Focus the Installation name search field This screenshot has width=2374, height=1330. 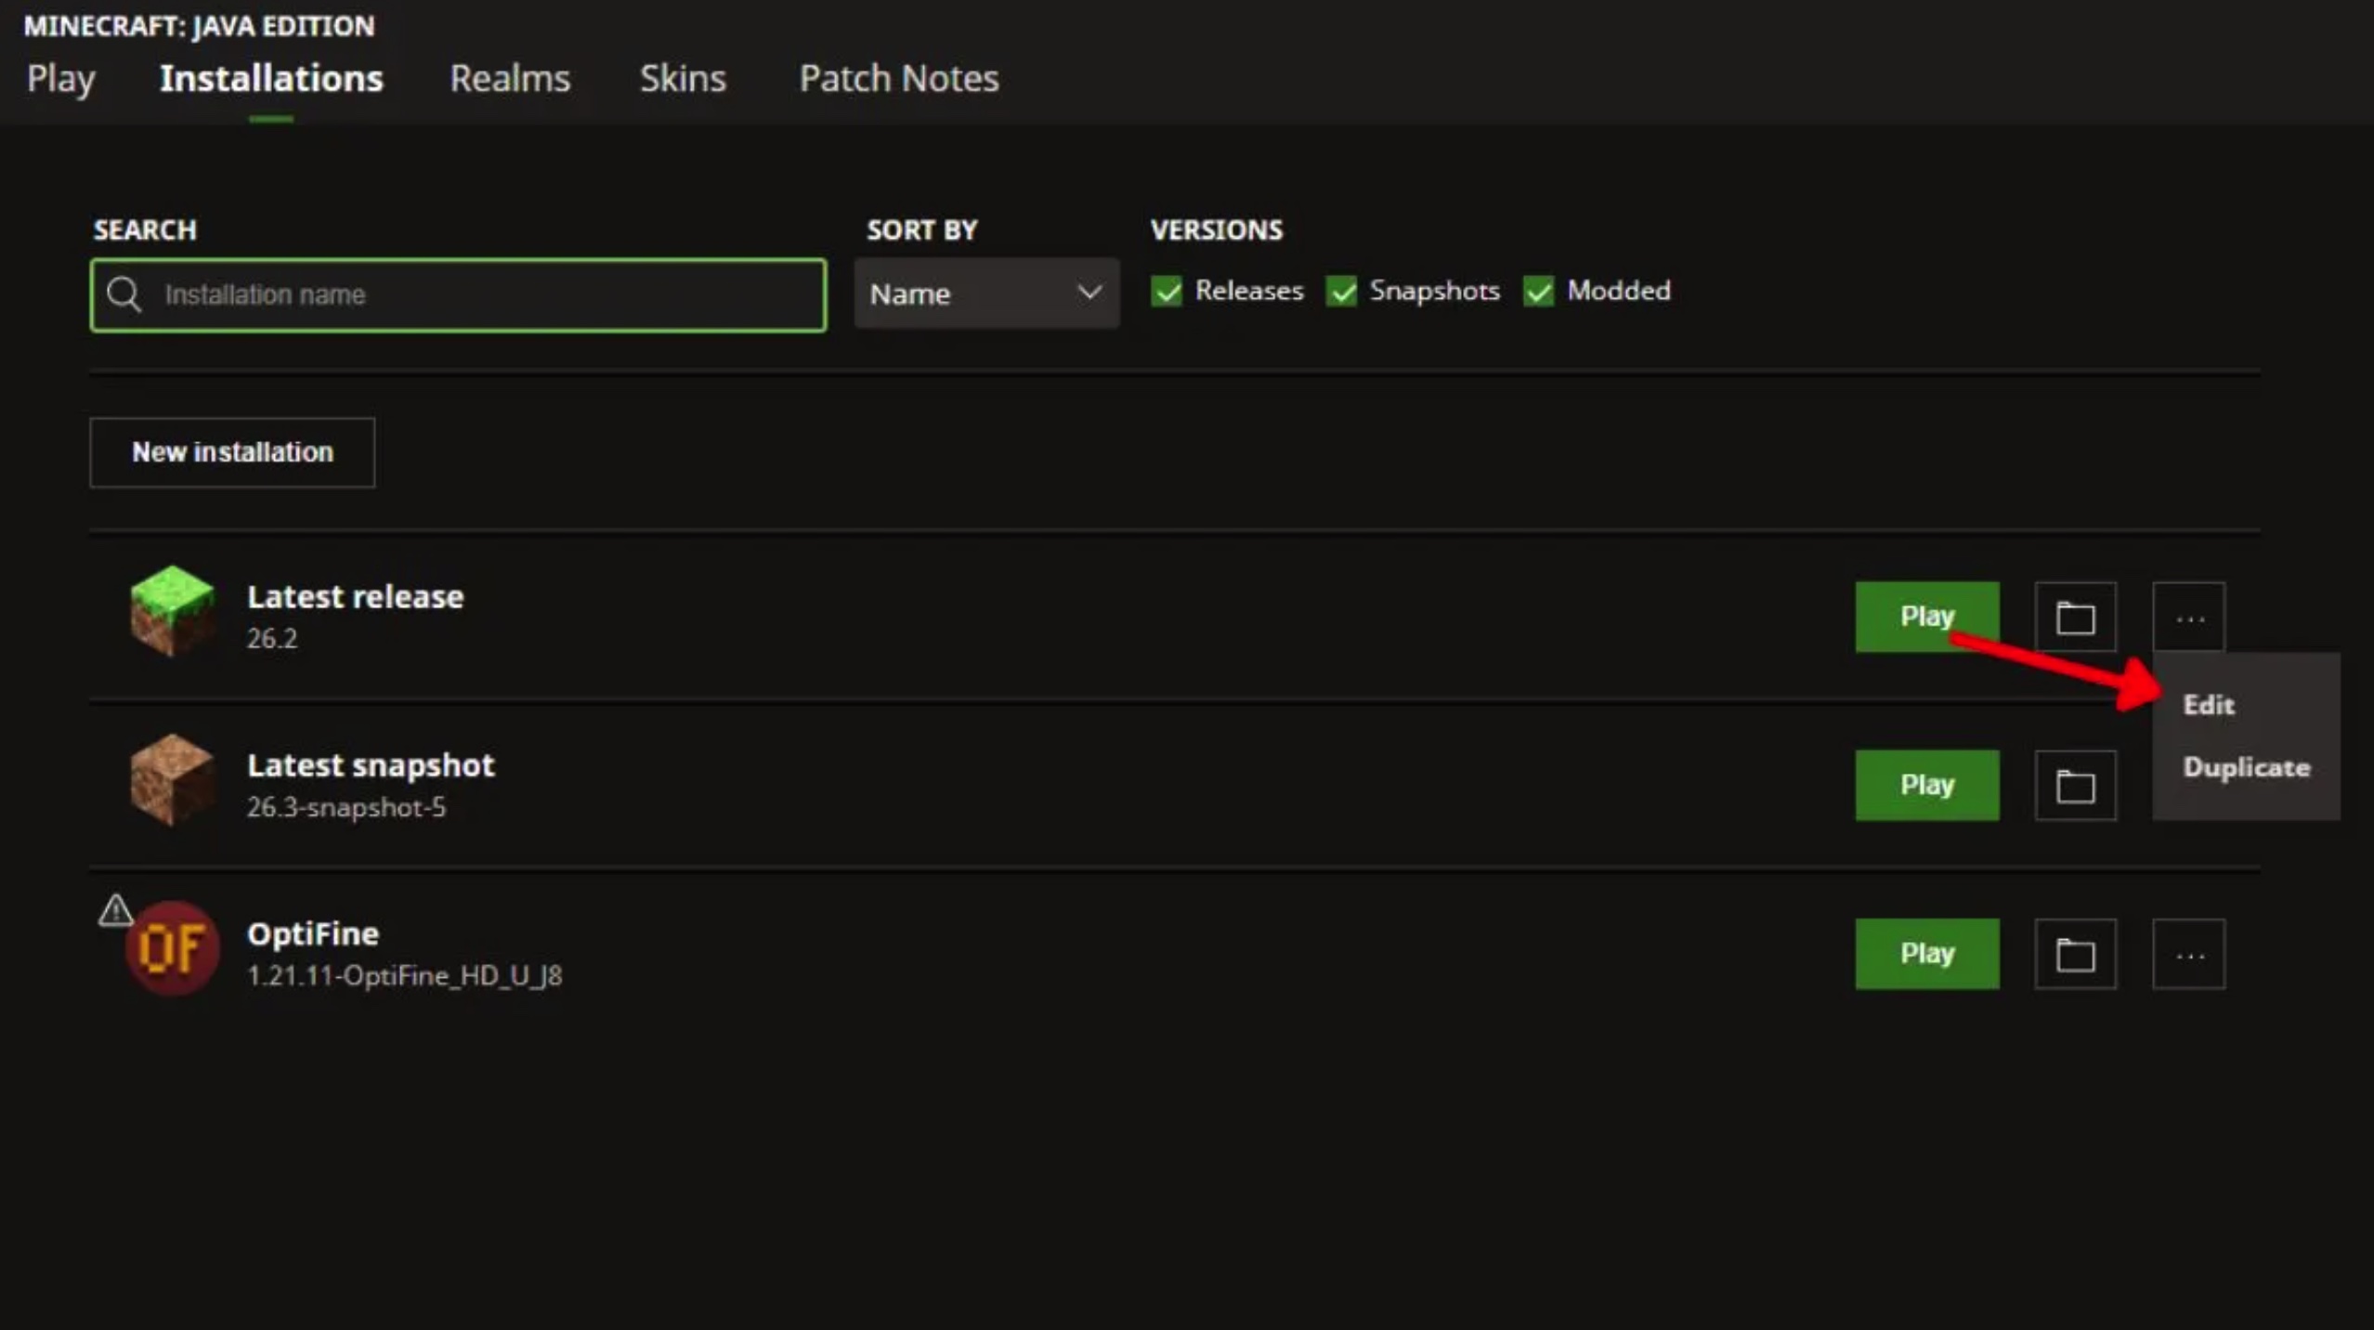[x=458, y=295]
